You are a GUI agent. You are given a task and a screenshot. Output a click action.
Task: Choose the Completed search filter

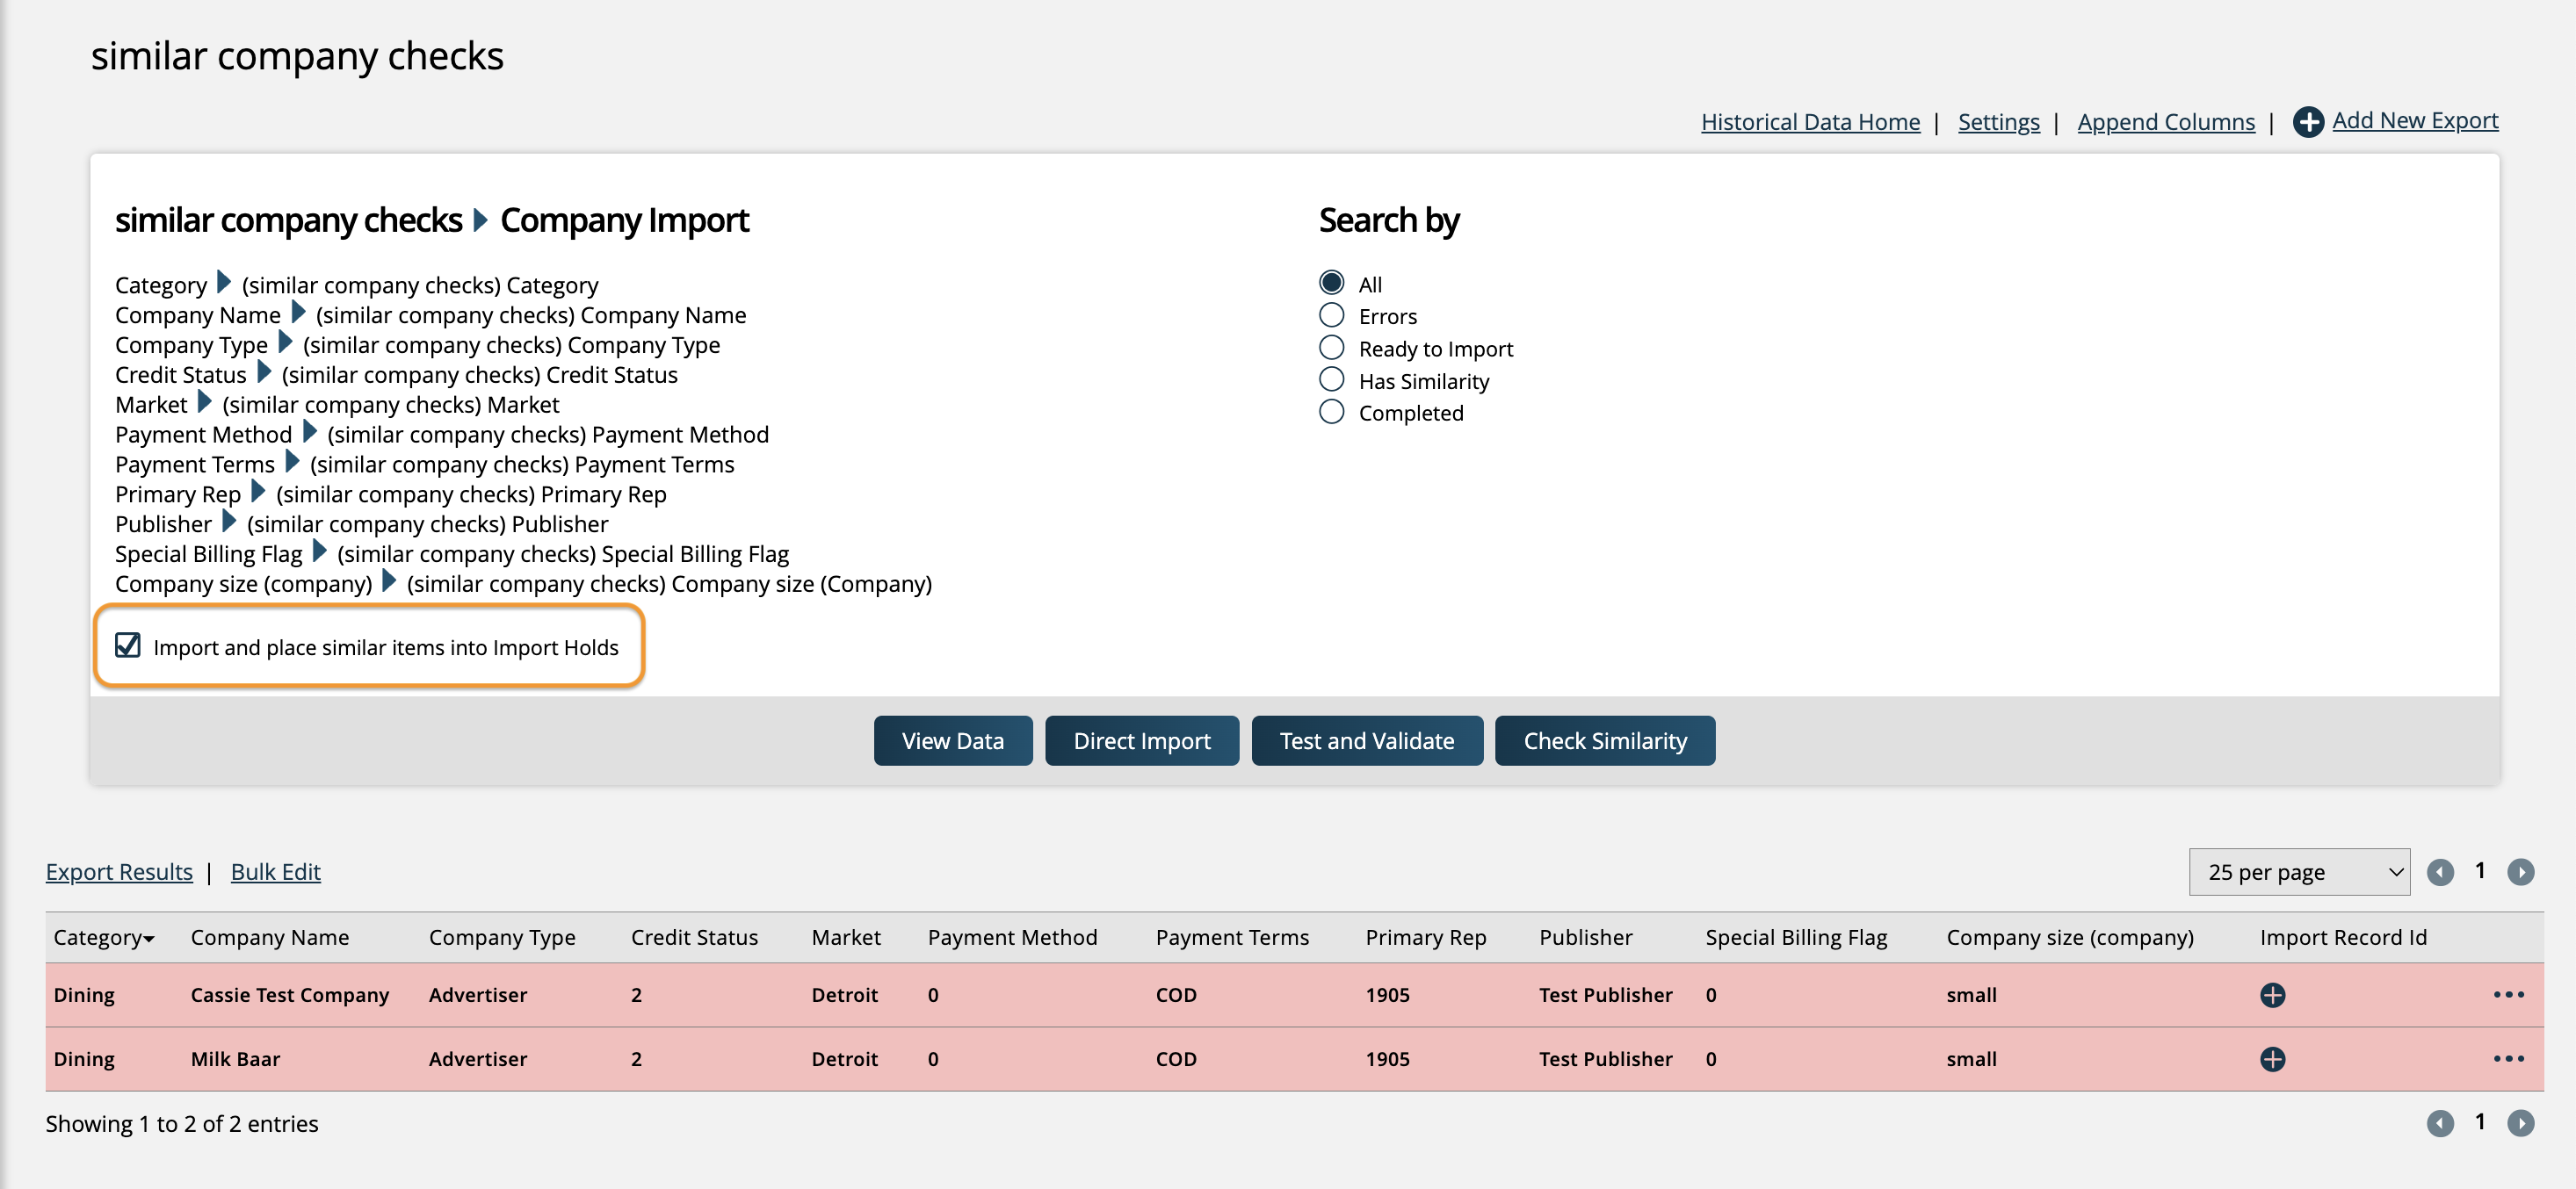[1331, 413]
